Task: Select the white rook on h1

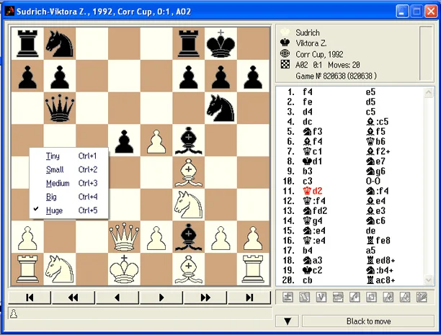Action: [x=253, y=269]
